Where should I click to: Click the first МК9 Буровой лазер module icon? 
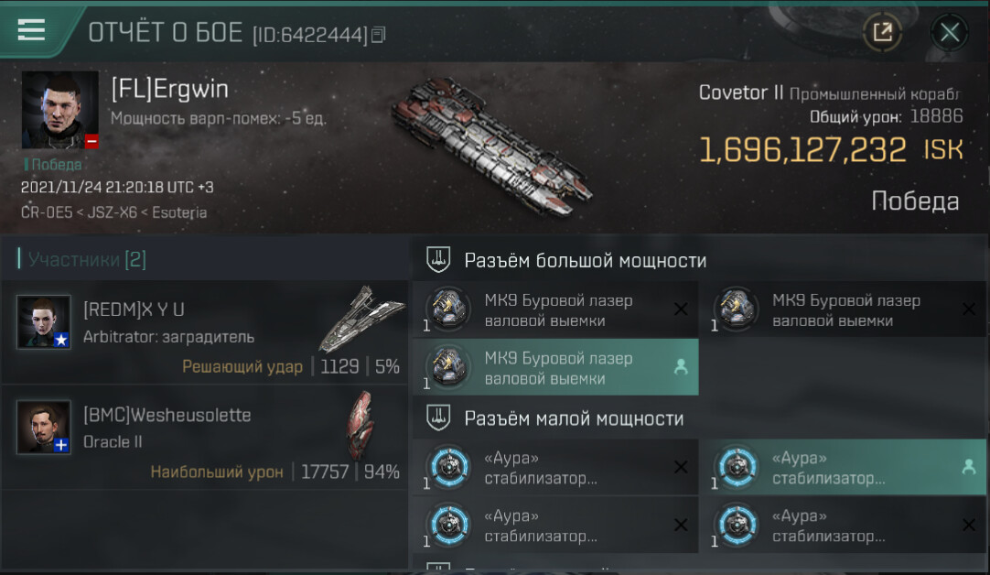pyautogui.click(x=449, y=309)
